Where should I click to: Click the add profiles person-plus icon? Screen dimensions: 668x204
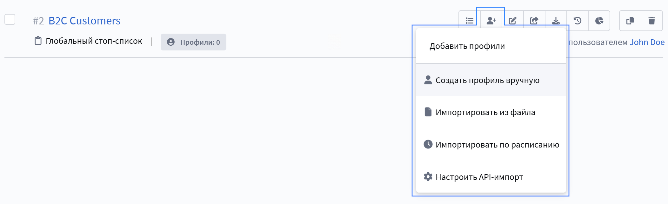(x=491, y=21)
